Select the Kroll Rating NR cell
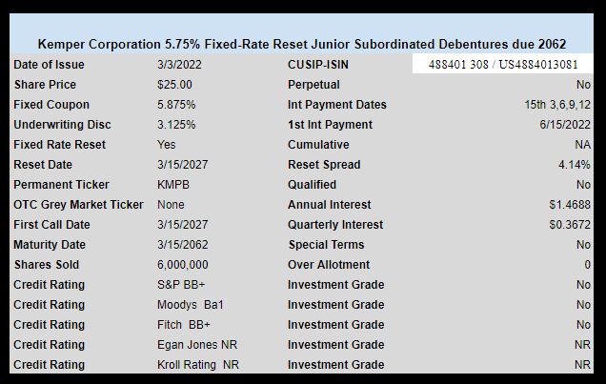 coord(198,365)
